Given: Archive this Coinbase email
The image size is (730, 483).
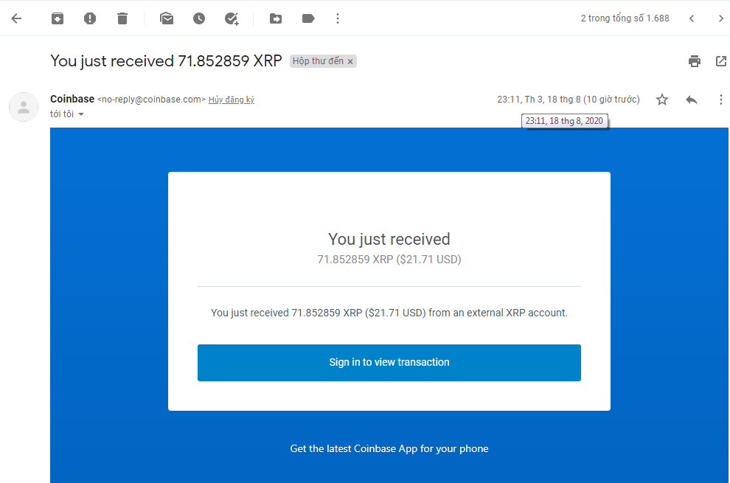Looking at the screenshot, I should tap(58, 18).
